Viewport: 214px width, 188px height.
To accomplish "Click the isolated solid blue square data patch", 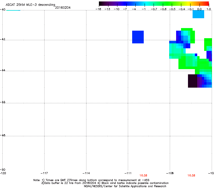I will [x=138, y=37].
